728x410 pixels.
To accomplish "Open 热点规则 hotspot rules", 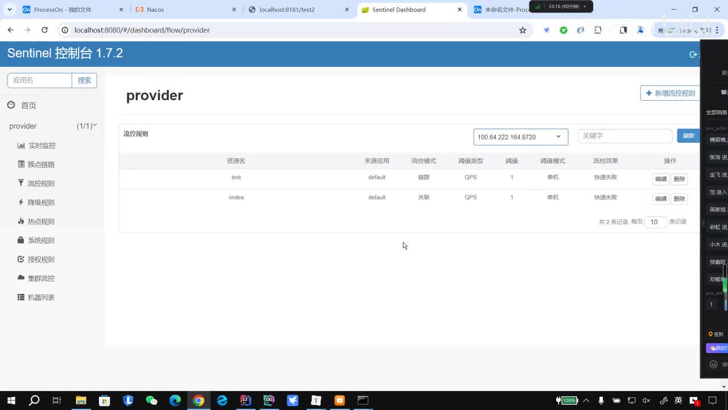I will 36,222.
